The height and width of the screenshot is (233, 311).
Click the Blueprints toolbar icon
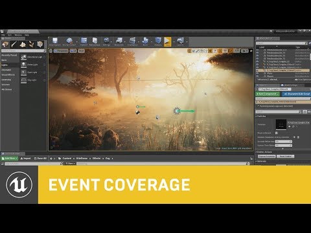coord(119,41)
